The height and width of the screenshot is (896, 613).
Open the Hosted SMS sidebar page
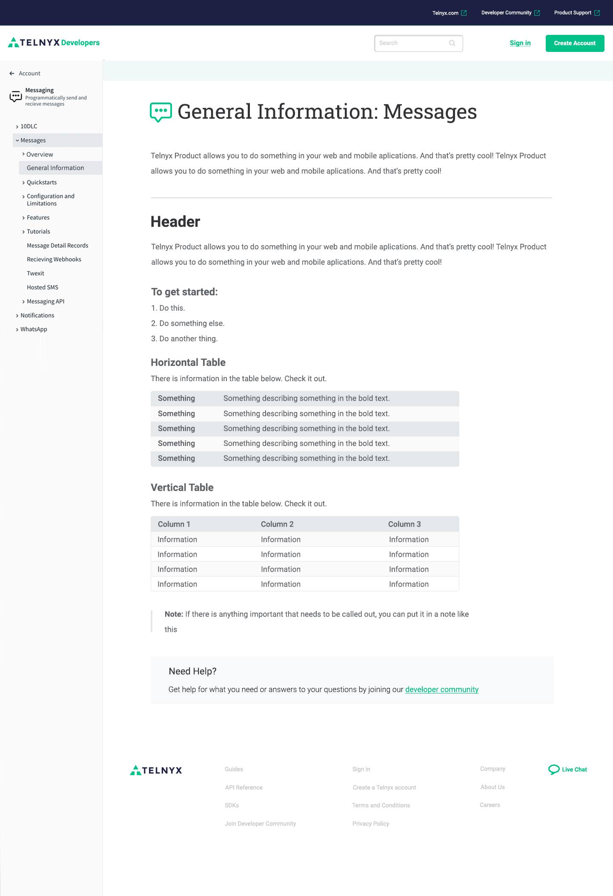pyautogui.click(x=43, y=288)
